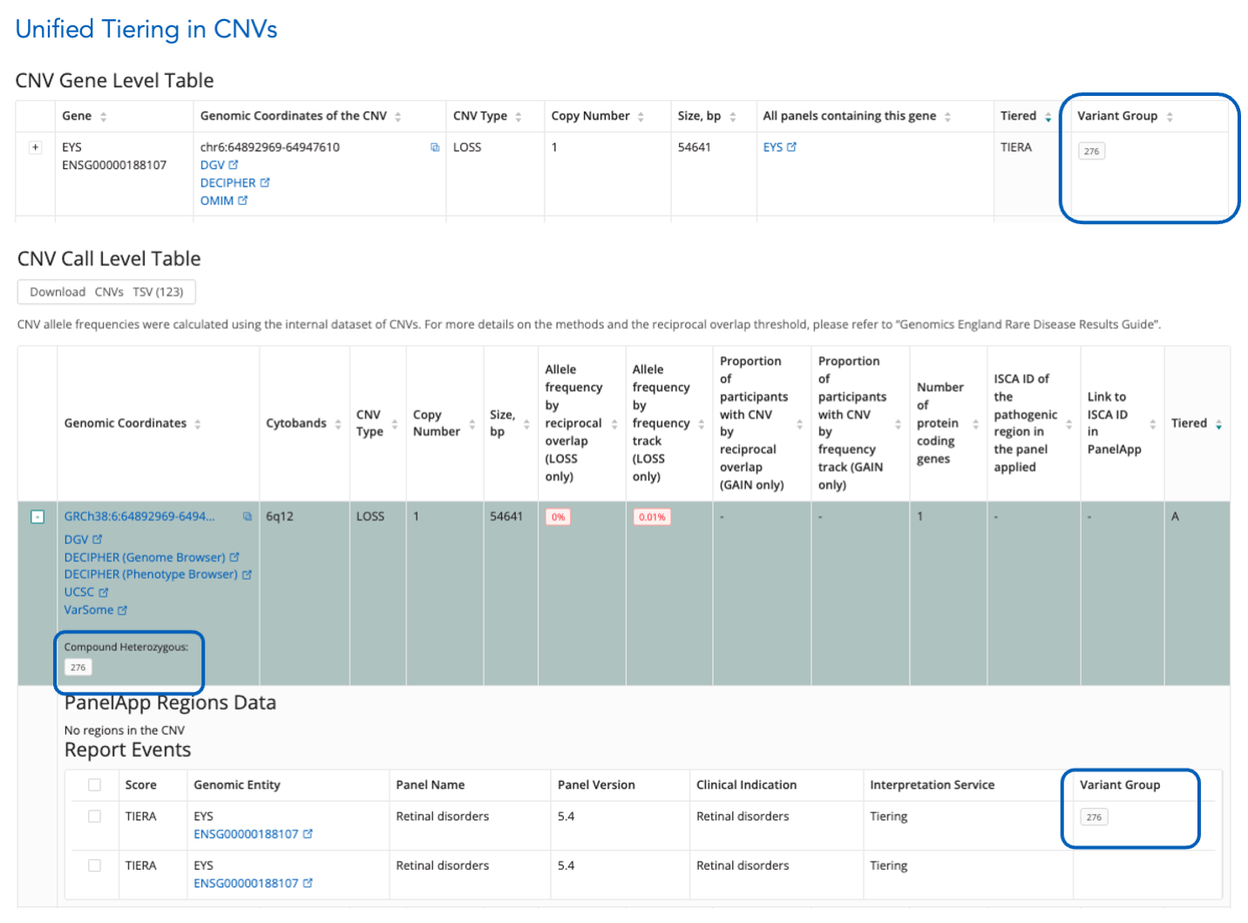Select second TIERA report event checkbox
The image size is (1248, 923).
94,865
